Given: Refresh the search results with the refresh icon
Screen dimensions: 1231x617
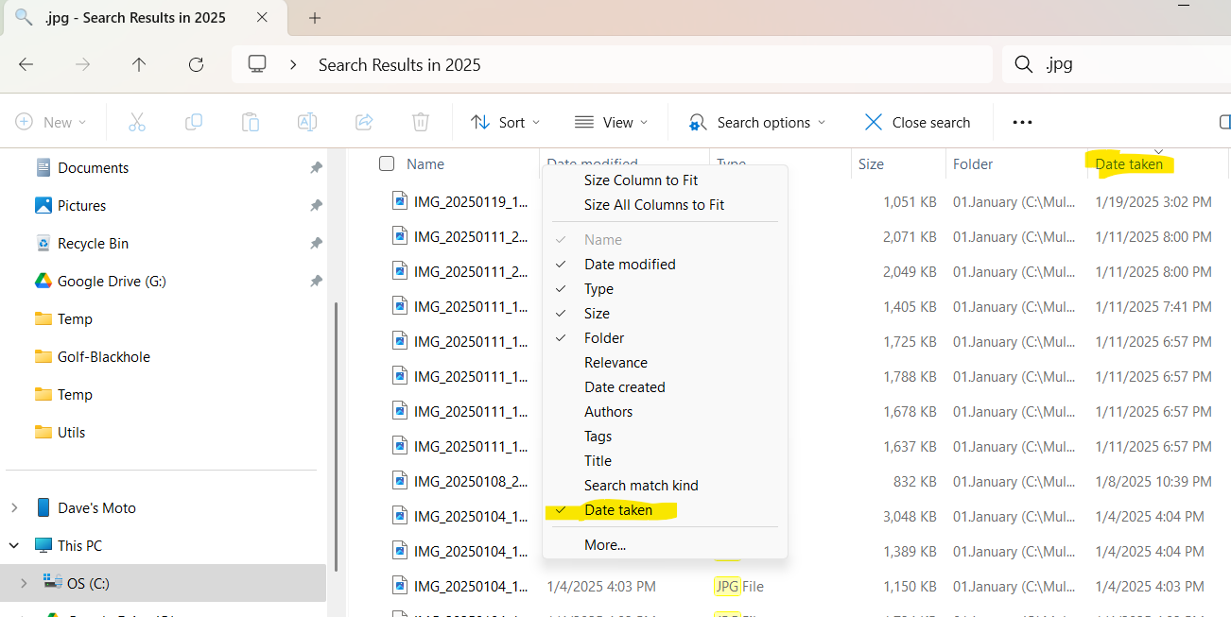Looking at the screenshot, I should tap(196, 64).
